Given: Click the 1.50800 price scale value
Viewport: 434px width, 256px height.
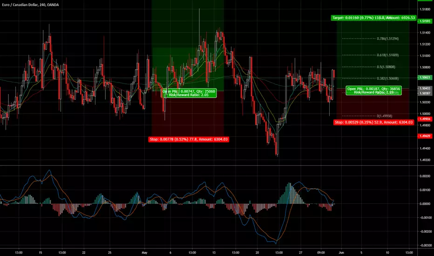Looking at the screenshot, I should (425, 67).
